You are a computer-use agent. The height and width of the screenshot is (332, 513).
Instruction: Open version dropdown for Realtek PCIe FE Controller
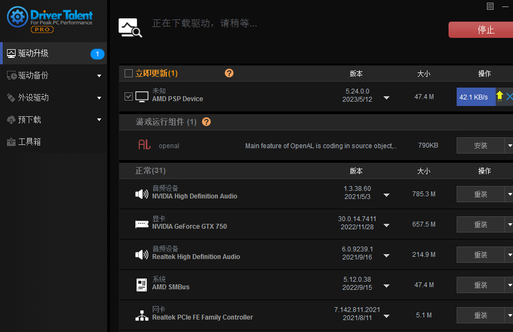pyautogui.click(x=386, y=316)
